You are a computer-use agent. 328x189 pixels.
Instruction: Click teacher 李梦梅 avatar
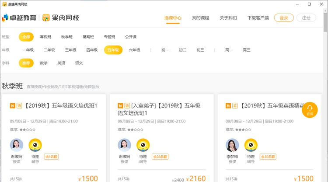tap(232, 145)
